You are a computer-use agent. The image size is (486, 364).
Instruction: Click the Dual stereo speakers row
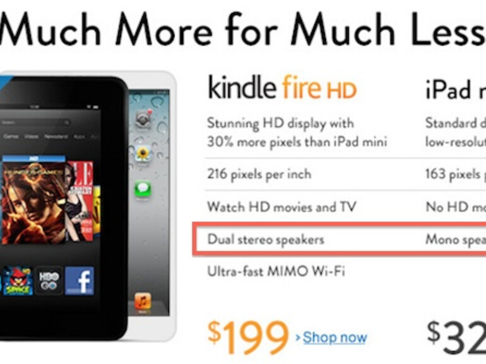(340, 239)
